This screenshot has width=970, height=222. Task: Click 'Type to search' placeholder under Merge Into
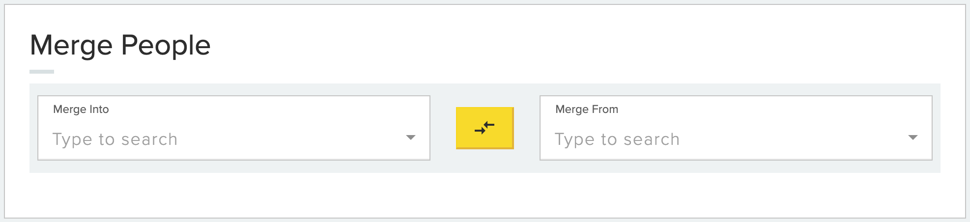(x=115, y=139)
